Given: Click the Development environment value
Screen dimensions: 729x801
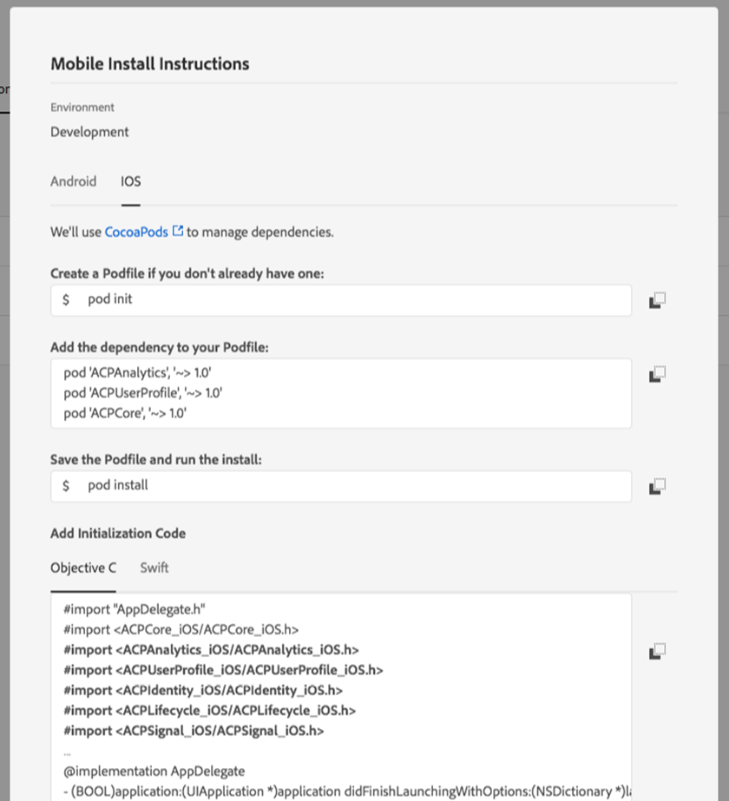Looking at the screenshot, I should pos(89,132).
